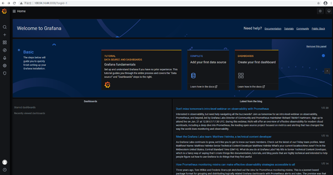333x175 pixels.
Task: Click the Dashboards panel title
Action: [x=90, y=101]
